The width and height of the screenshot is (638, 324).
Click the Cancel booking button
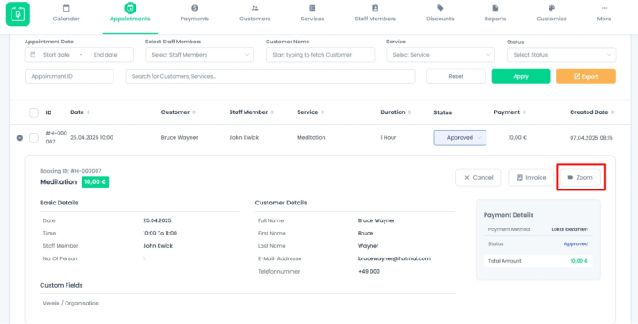tap(478, 178)
